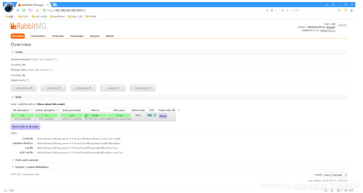Open the LIVE VIDEO bookmark folder
This screenshot has height=193, width=363.
pos(39,17)
